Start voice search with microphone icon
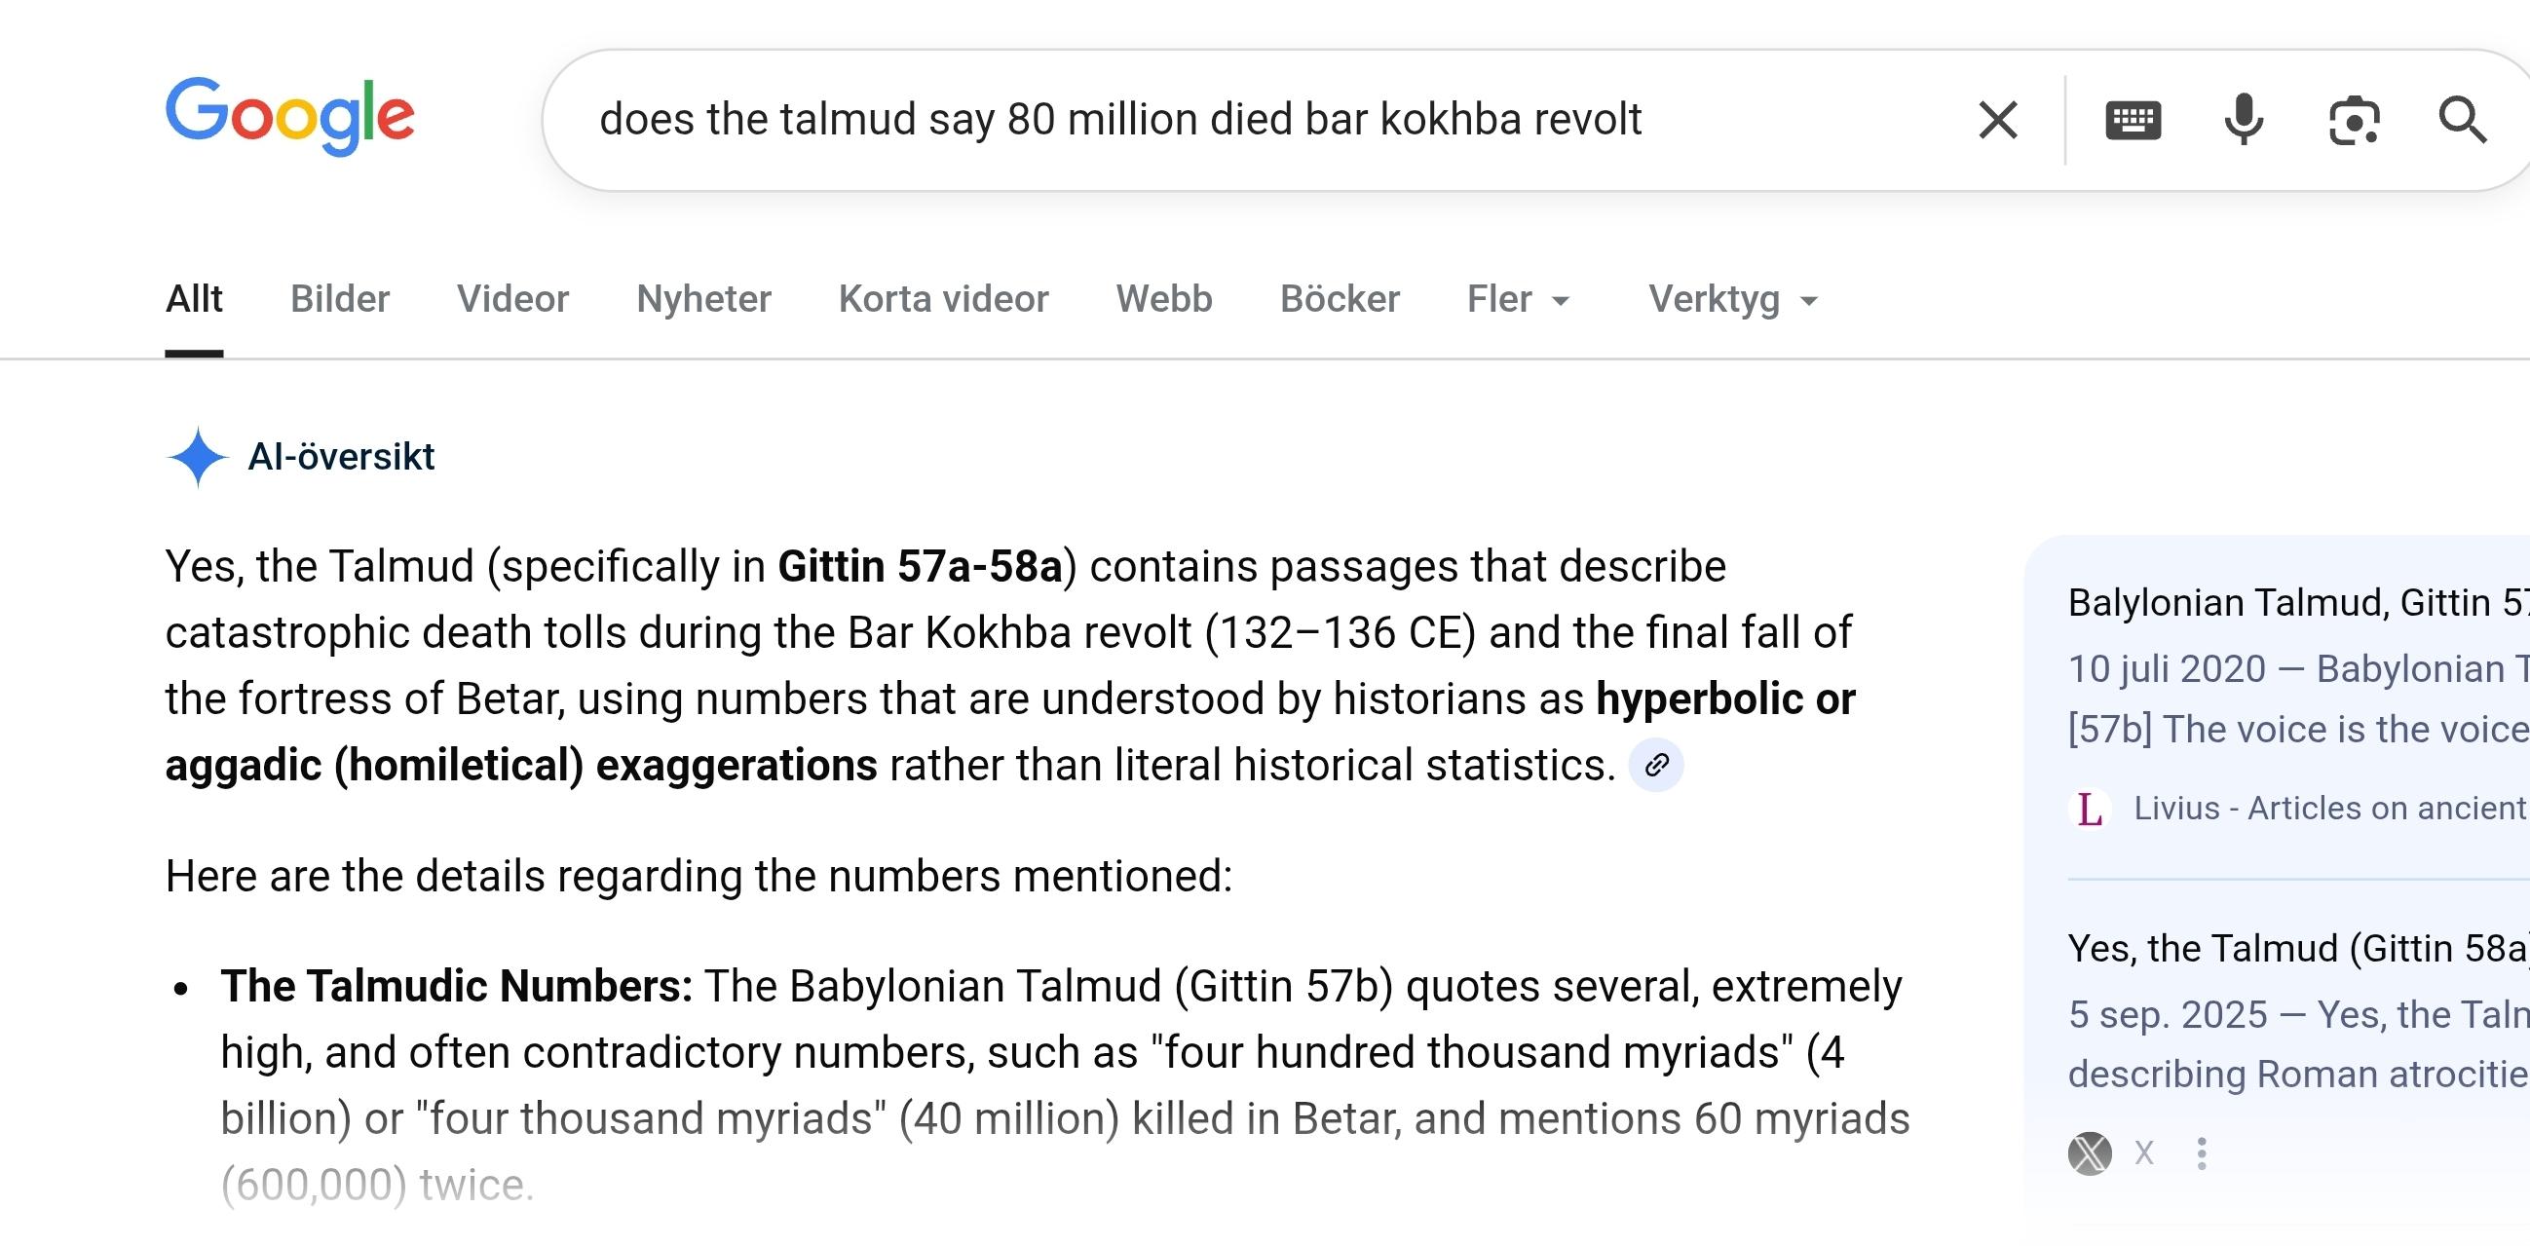Image resolution: width=2530 pixels, height=1246 pixels. 2244,121
